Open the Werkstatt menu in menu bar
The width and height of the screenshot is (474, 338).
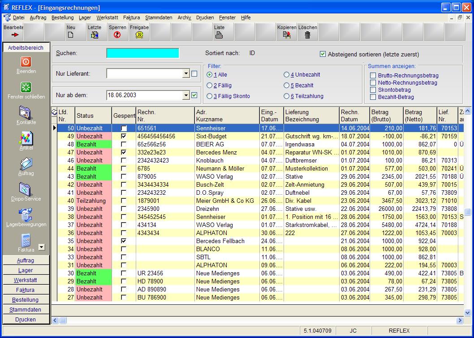coord(108,17)
